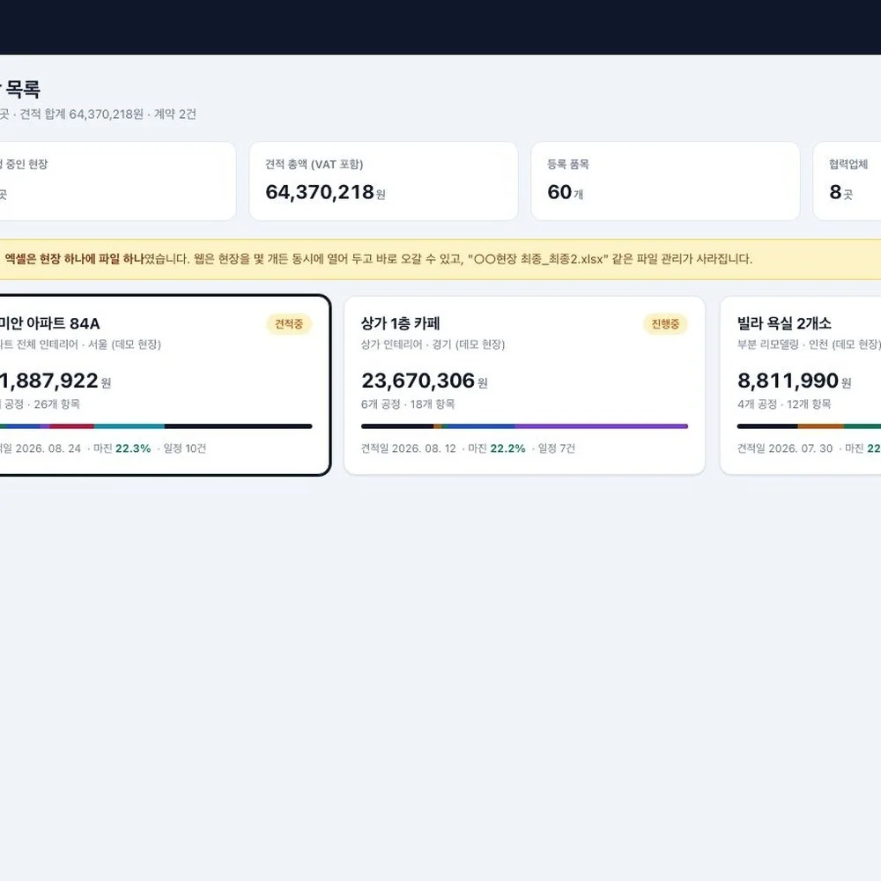
Task: Click the 22.2% margin value
Action: (508, 448)
